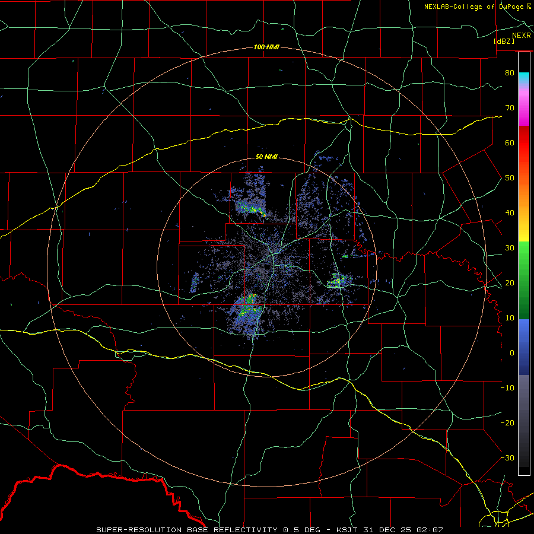534x534 pixels.
Task: Click the [dBZ] units label
Action: [x=504, y=41]
